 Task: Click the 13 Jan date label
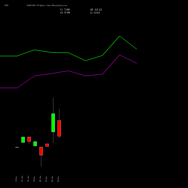click(16, 179)
